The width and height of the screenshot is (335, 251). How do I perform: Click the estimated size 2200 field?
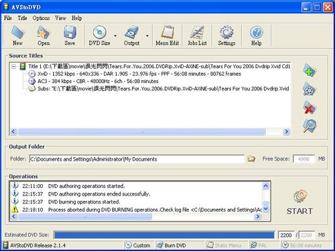[x=286, y=235]
